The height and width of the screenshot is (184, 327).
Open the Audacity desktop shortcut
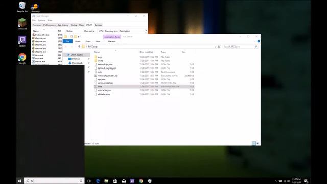coord(35,8)
